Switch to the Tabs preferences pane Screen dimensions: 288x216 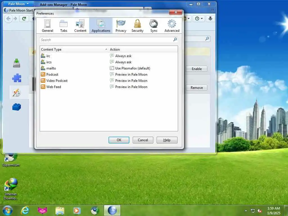click(64, 26)
